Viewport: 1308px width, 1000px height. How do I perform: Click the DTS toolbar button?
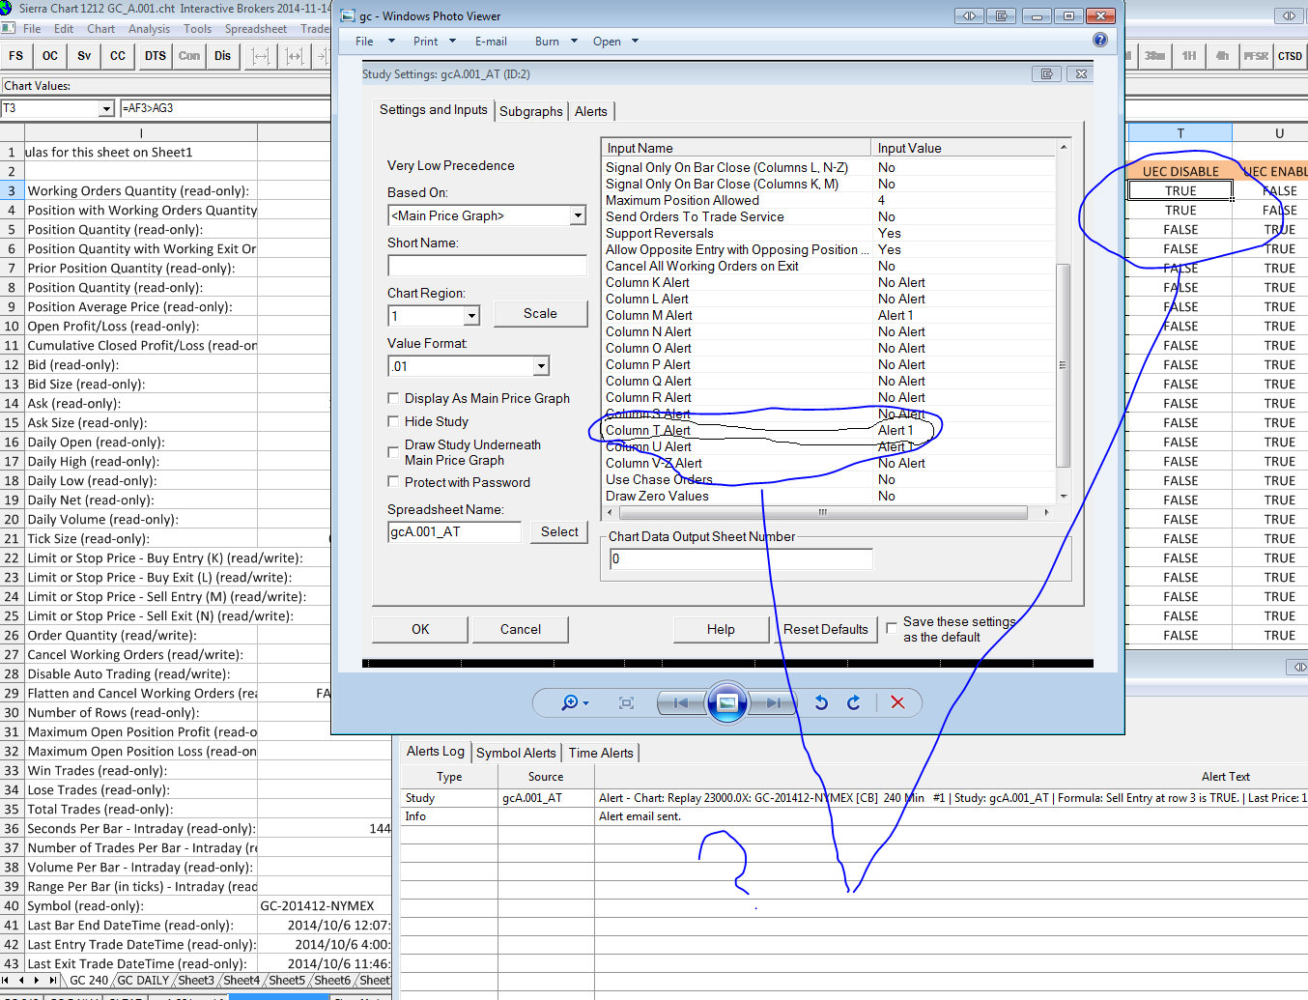click(x=155, y=56)
